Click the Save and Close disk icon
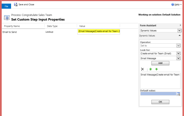Viewport: 184px width, 116px height. click(16, 5)
